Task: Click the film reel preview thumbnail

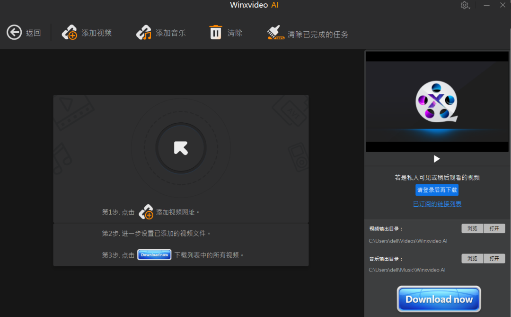Action: coord(437,101)
